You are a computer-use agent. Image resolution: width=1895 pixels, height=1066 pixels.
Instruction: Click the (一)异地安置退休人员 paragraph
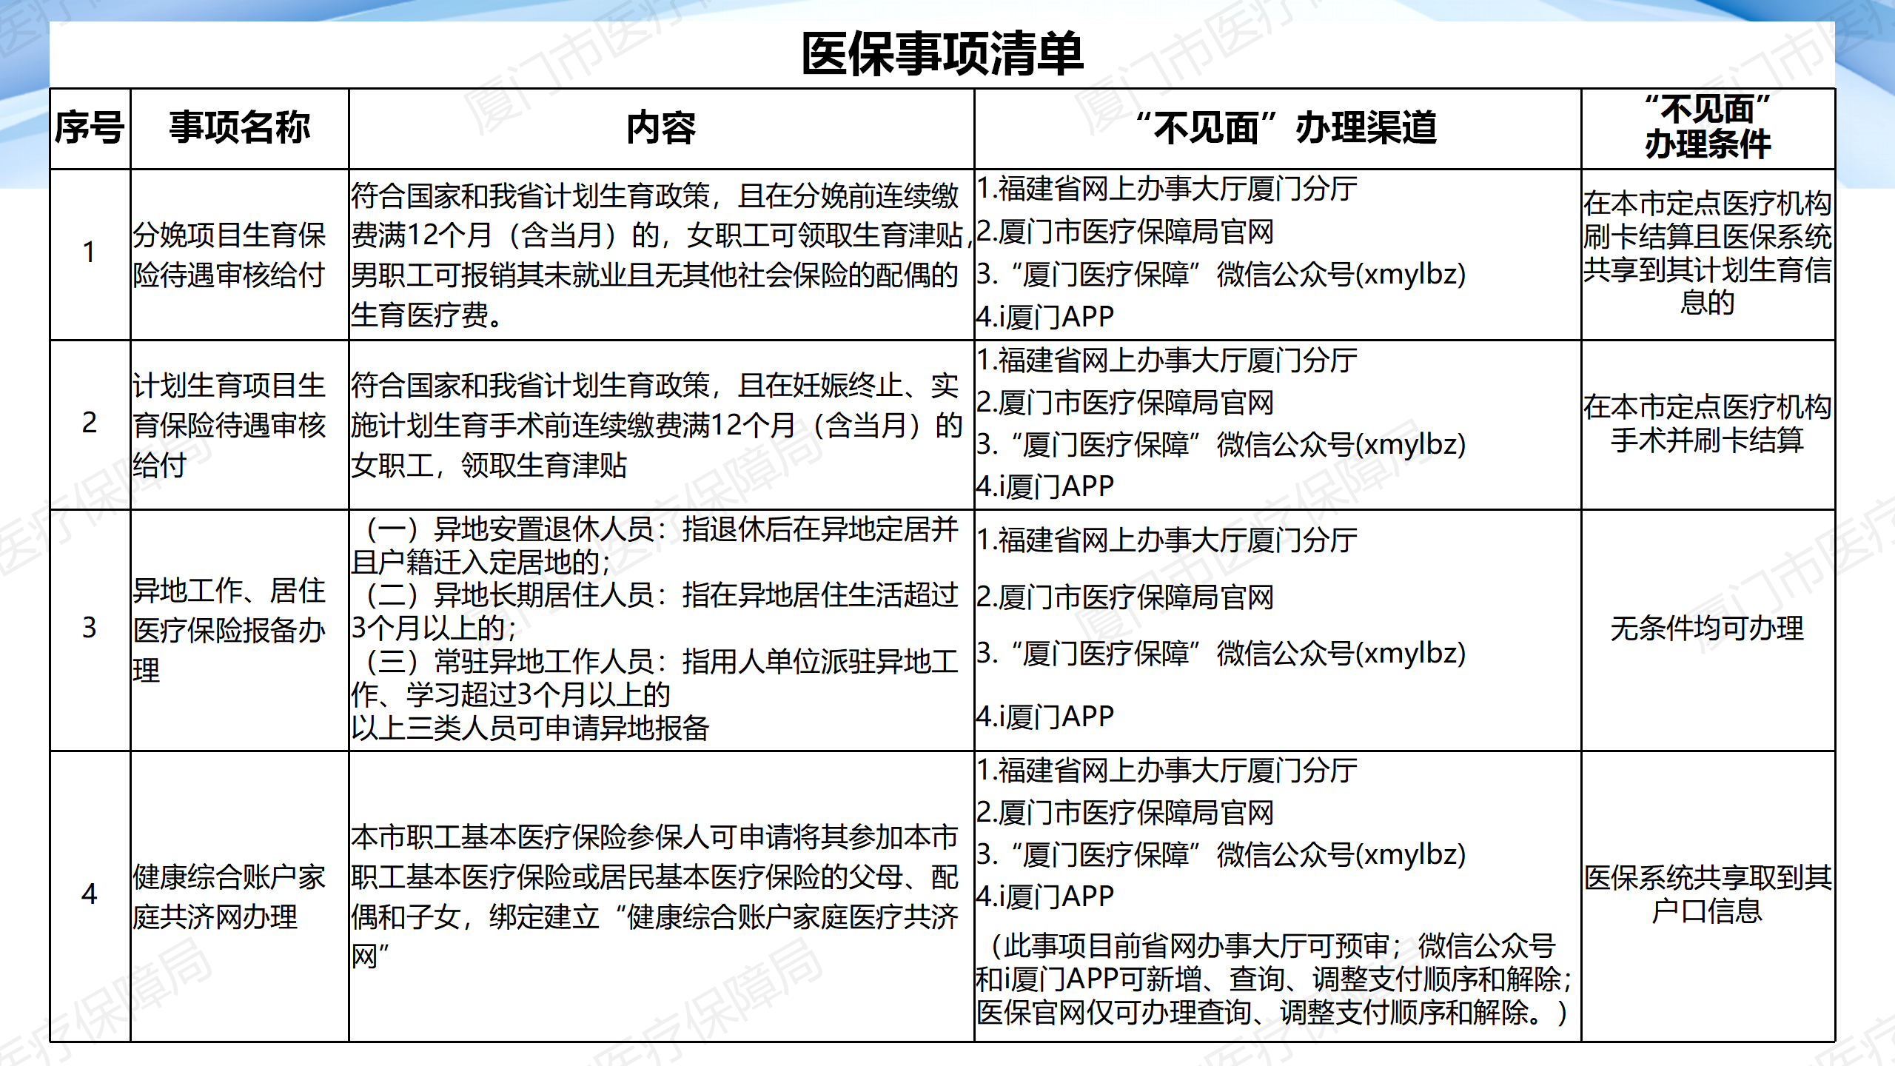point(655,546)
